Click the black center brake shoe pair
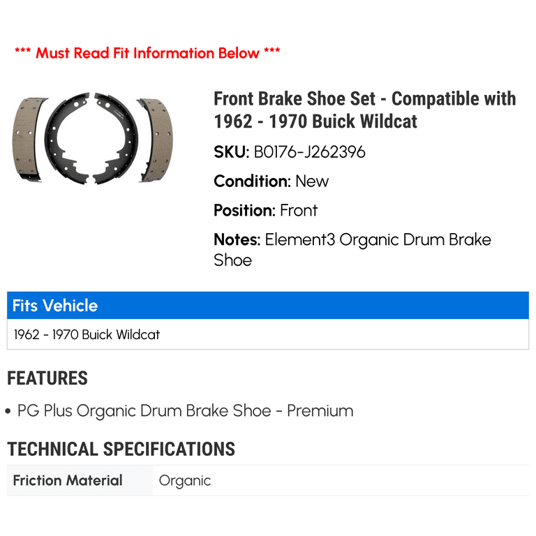Viewport: 536px width, 536px height. 91,138
